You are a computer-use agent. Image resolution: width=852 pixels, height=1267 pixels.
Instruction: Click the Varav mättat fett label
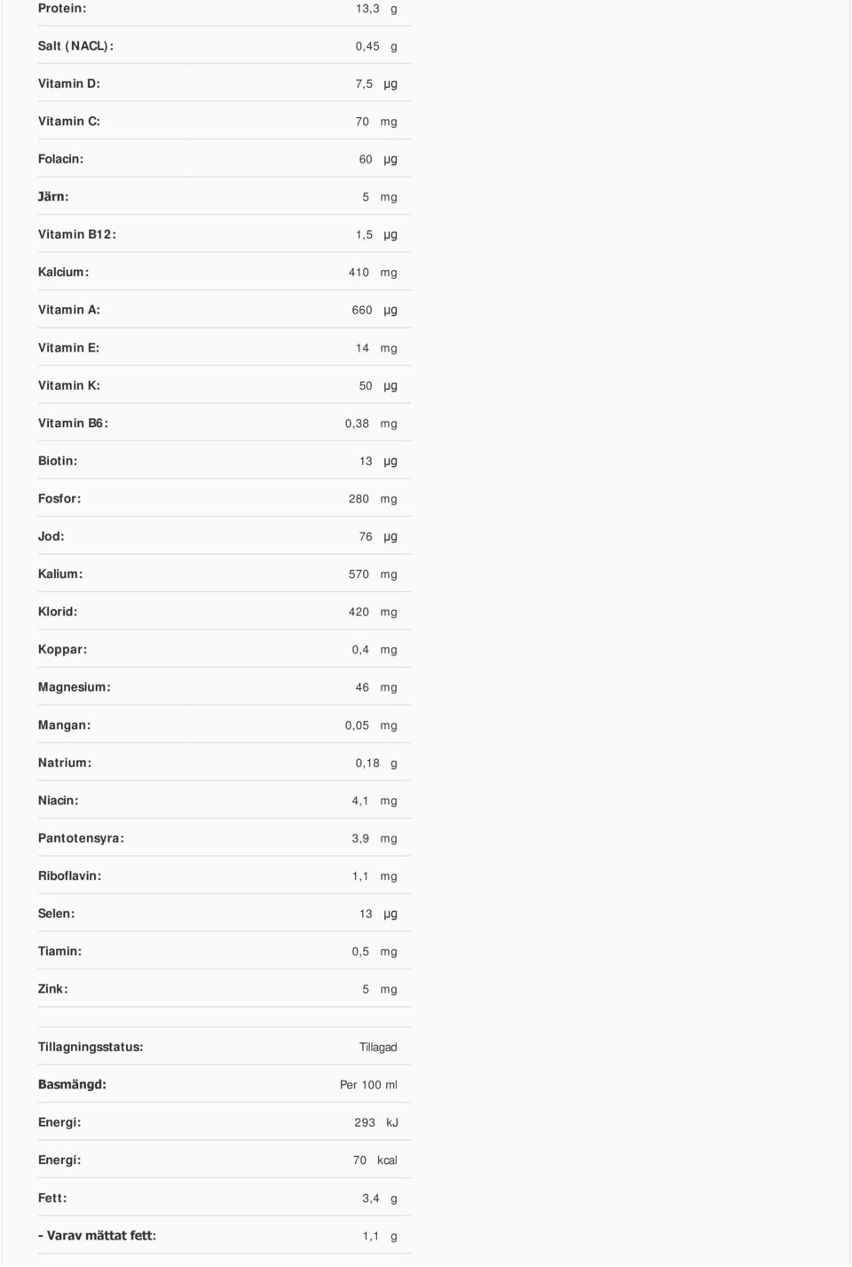[98, 1236]
